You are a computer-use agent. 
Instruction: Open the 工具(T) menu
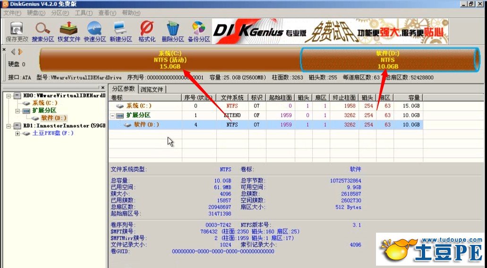(84, 13)
